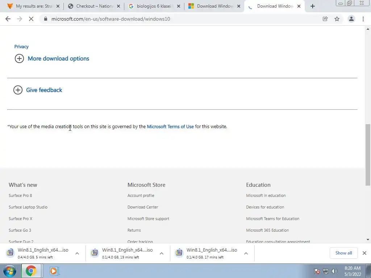Open Microsoft Store support link

pyautogui.click(x=148, y=219)
